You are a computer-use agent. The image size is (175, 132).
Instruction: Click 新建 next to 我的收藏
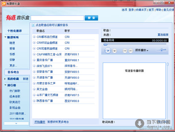tap(26, 79)
